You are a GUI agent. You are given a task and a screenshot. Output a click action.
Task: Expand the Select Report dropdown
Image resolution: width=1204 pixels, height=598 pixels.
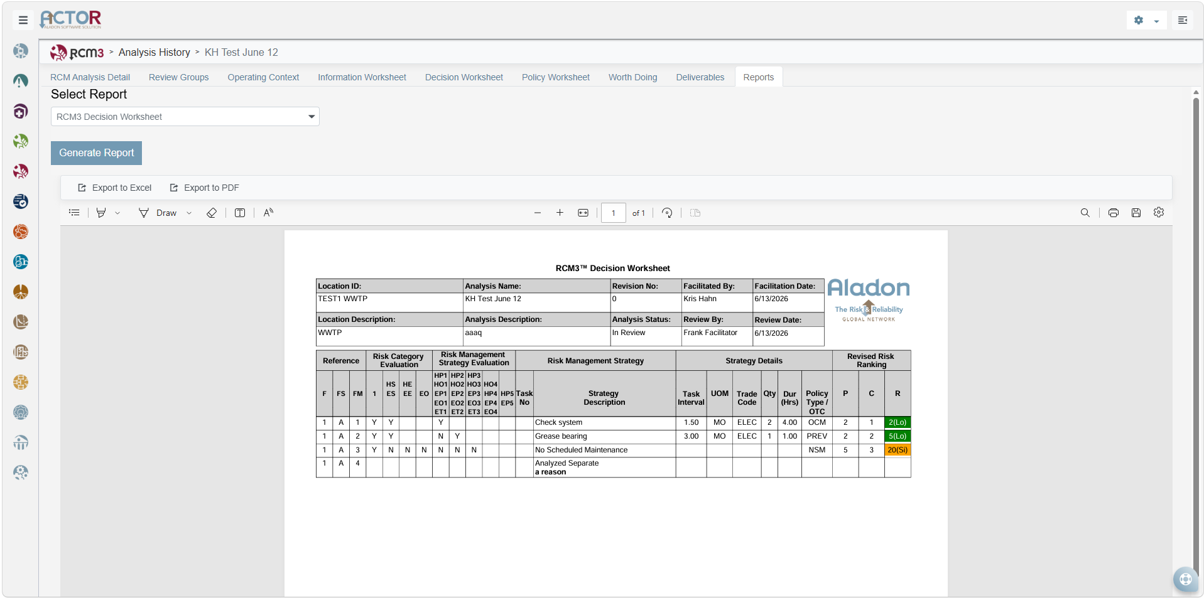pos(185,117)
